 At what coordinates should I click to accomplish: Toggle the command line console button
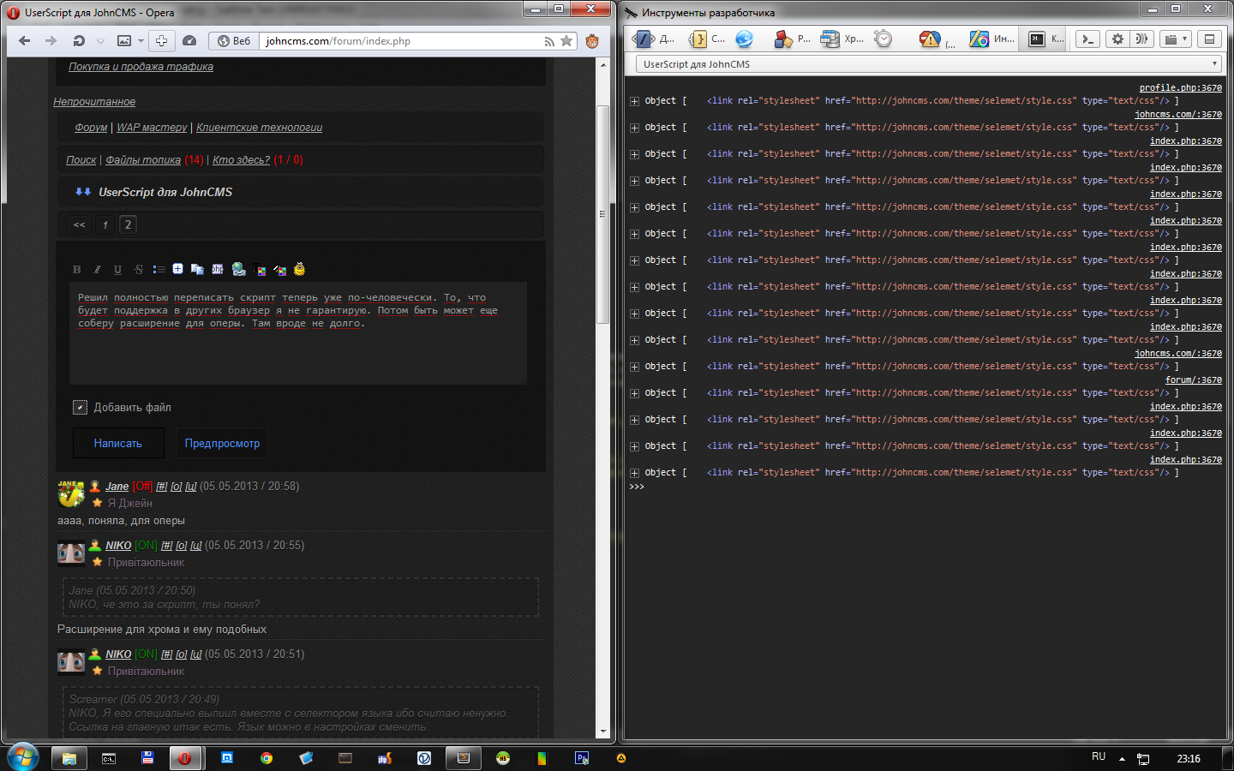tap(1087, 39)
